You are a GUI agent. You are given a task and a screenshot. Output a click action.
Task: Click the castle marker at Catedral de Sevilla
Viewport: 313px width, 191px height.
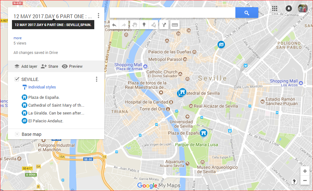[x=182, y=92]
